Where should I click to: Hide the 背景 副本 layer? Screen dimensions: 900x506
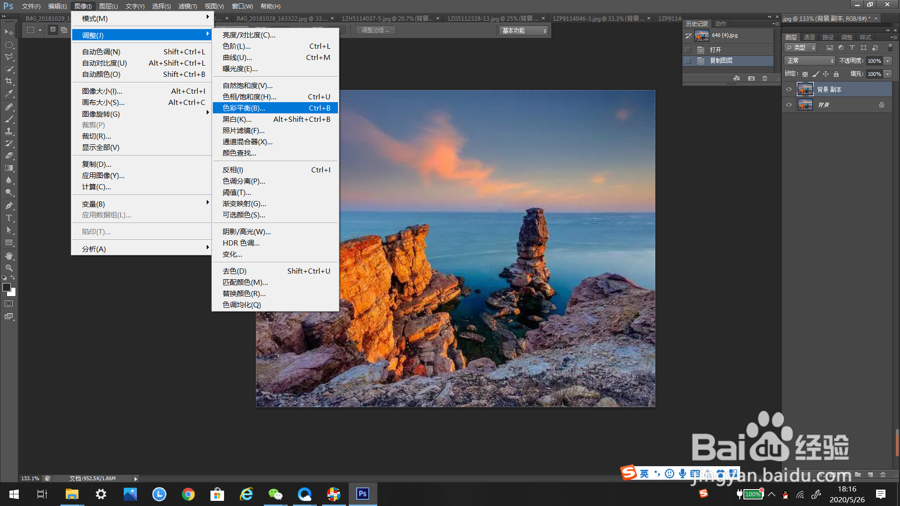[789, 89]
